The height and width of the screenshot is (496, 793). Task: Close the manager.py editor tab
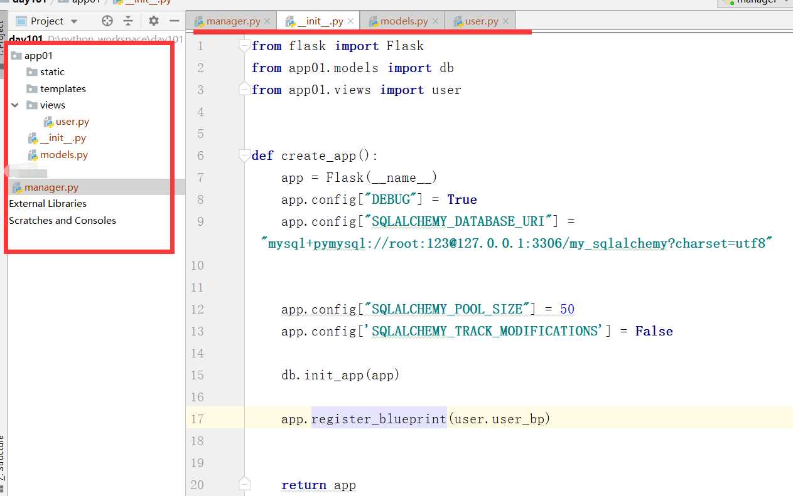pyautogui.click(x=267, y=21)
